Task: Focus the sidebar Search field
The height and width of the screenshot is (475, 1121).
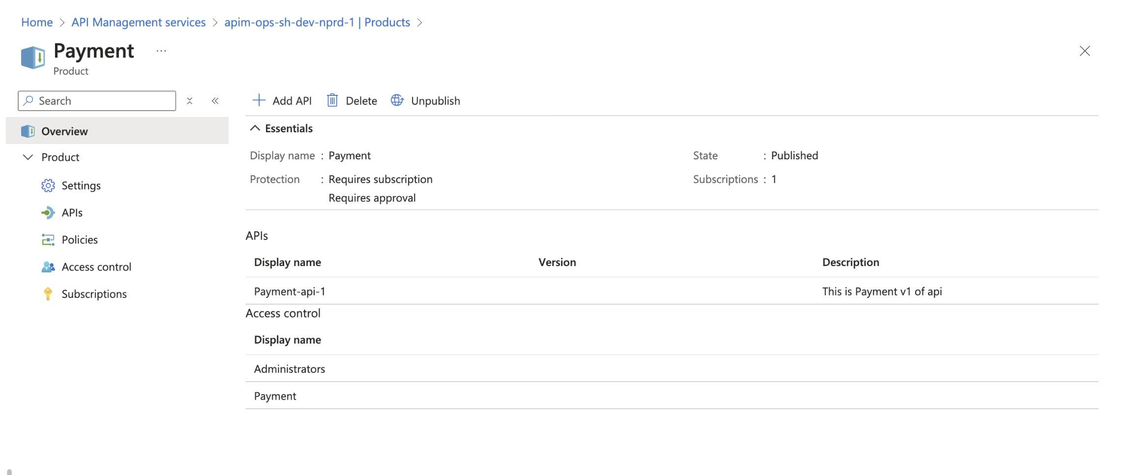Action: coord(97,101)
